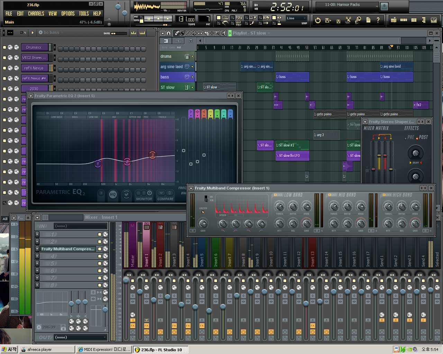Click the HQ button in Parametric EQ 2
The image size is (443, 354).
click(x=112, y=194)
